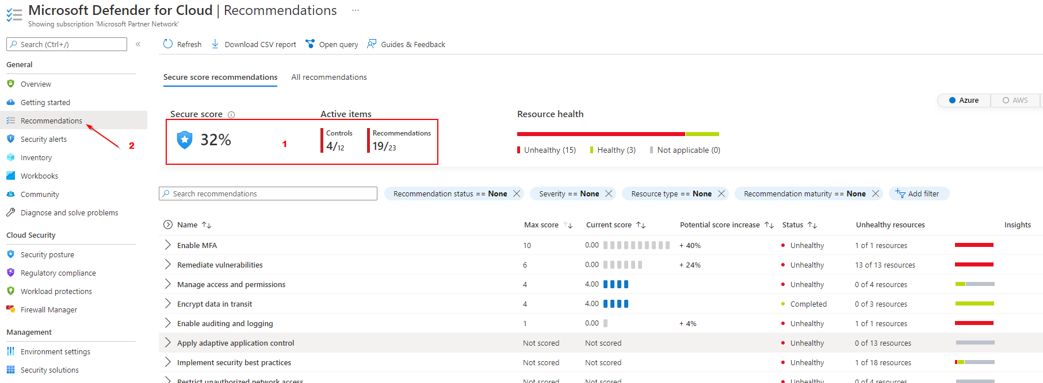
Task: Click the Resource health red-green bar
Action: click(618, 134)
